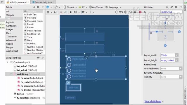
Task: Select third RadioButton in blueprint
Action: 76,71
